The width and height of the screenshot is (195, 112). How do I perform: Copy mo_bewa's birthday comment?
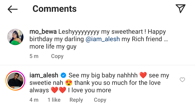coord(57,56)
